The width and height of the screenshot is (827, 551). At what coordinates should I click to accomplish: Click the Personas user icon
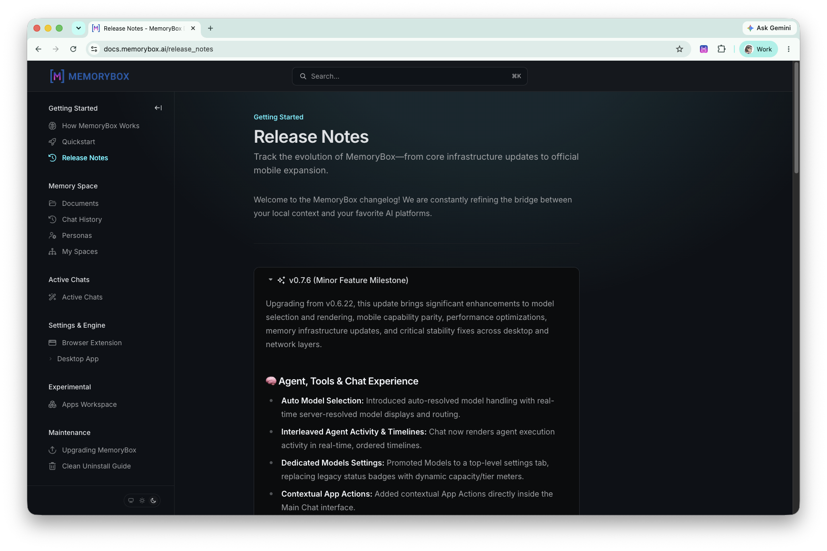click(x=52, y=235)
